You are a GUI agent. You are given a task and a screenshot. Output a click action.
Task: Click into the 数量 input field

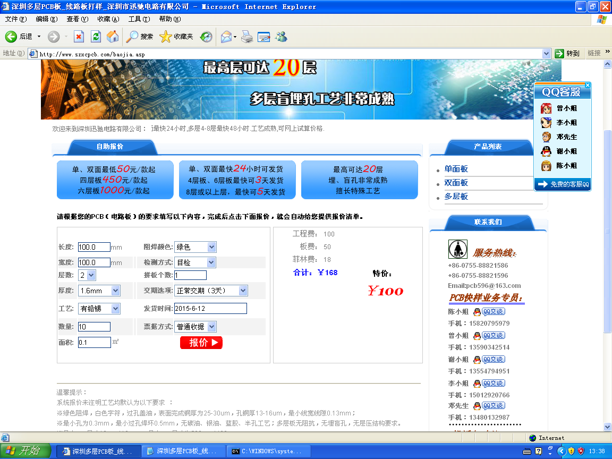coord(94,327)
